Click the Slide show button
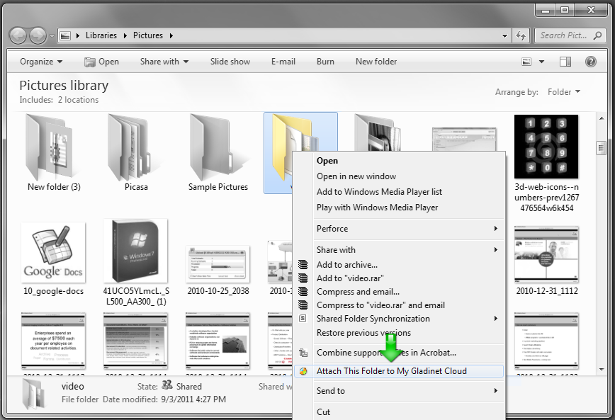 230,62
